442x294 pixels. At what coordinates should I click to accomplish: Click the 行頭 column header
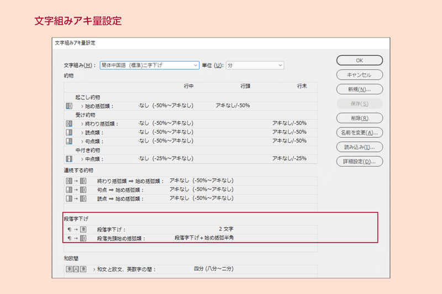245,86
